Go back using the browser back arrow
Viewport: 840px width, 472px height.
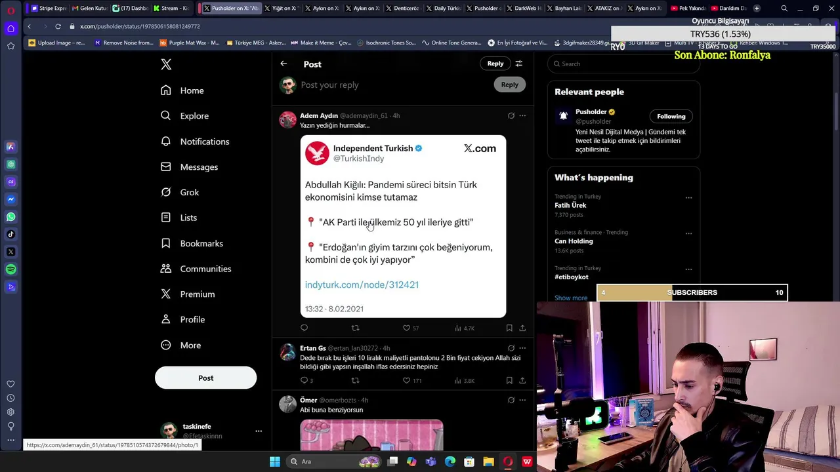pyautogui.click(x=29, y=26)
